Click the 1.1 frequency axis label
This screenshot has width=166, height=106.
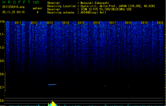click(2, 34)
